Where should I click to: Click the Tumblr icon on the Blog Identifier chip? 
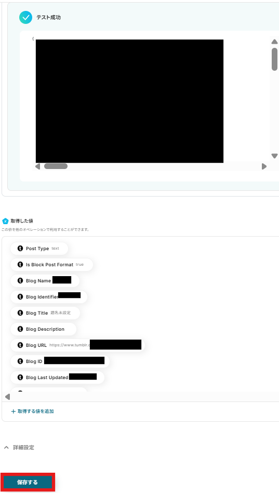20,297
